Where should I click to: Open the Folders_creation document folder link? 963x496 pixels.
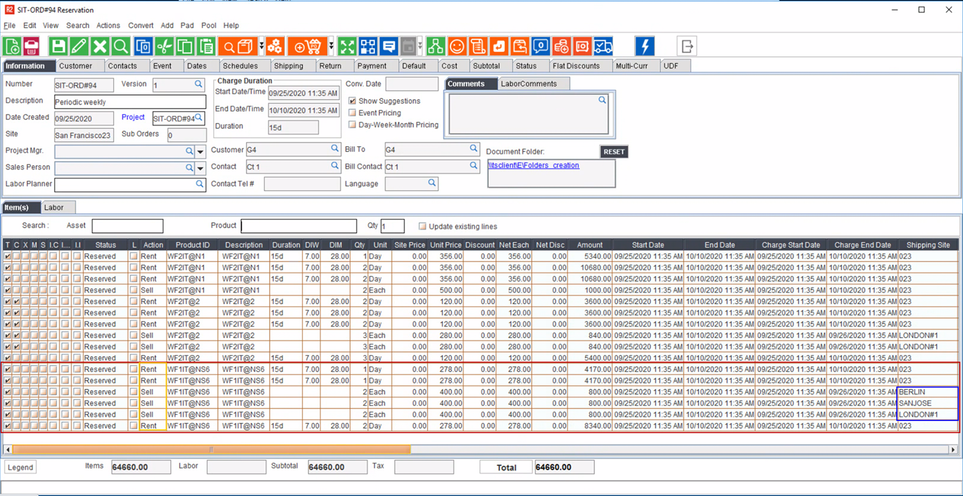[x=533, y=165]
